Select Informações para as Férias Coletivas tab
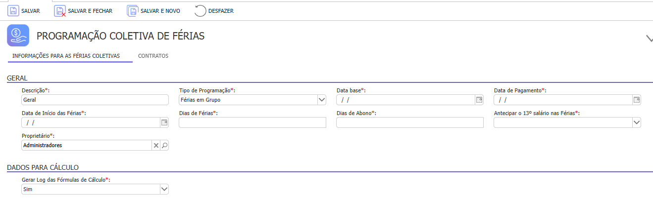Screen dimensions: 653x200 pyautogui.click(x=66, y=56)
